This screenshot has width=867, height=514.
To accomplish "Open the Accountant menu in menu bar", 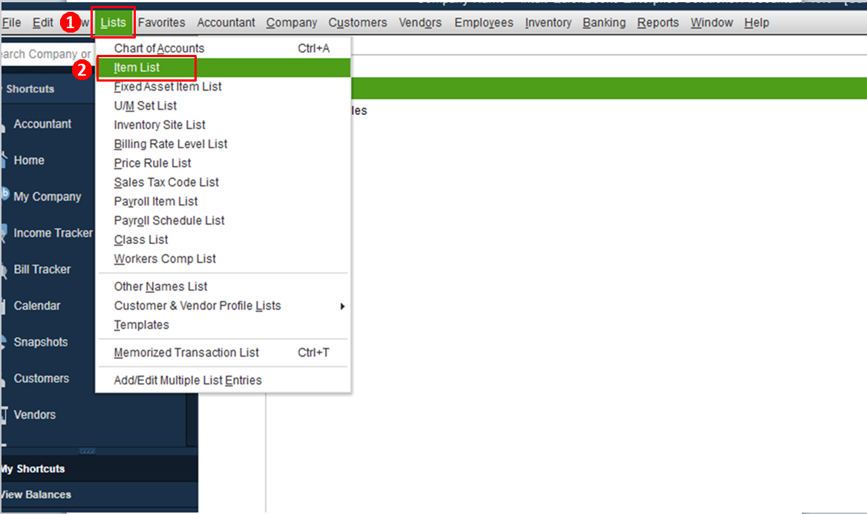I will pos(226,23).
